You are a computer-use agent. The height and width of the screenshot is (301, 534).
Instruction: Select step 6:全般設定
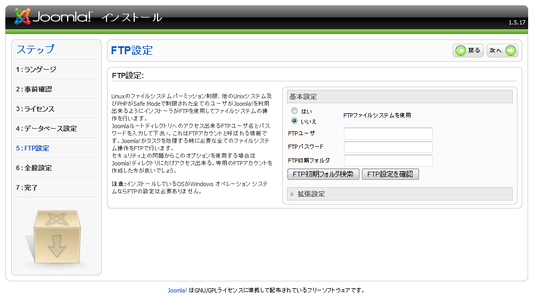click(x=34, y=168)
